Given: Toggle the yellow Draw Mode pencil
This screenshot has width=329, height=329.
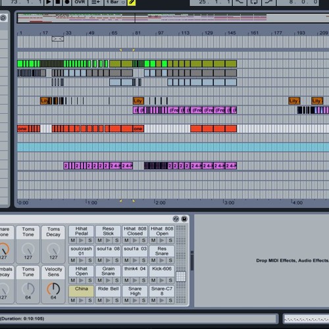Looking at the screenshot, I should coord(132,2).
